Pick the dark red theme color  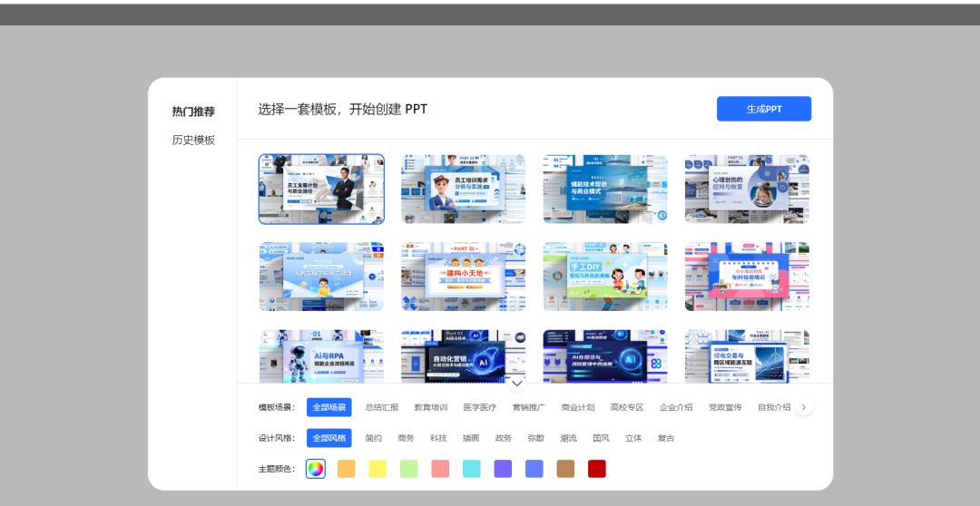click(x=596, y=469)
